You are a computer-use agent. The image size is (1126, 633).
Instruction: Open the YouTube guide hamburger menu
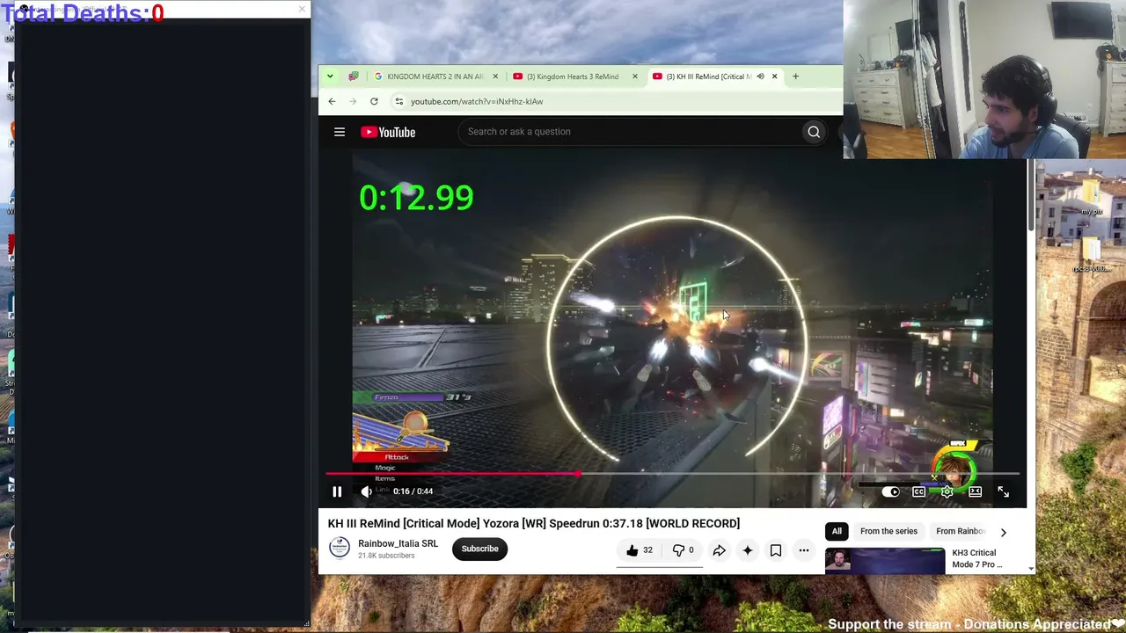[340, 132]
